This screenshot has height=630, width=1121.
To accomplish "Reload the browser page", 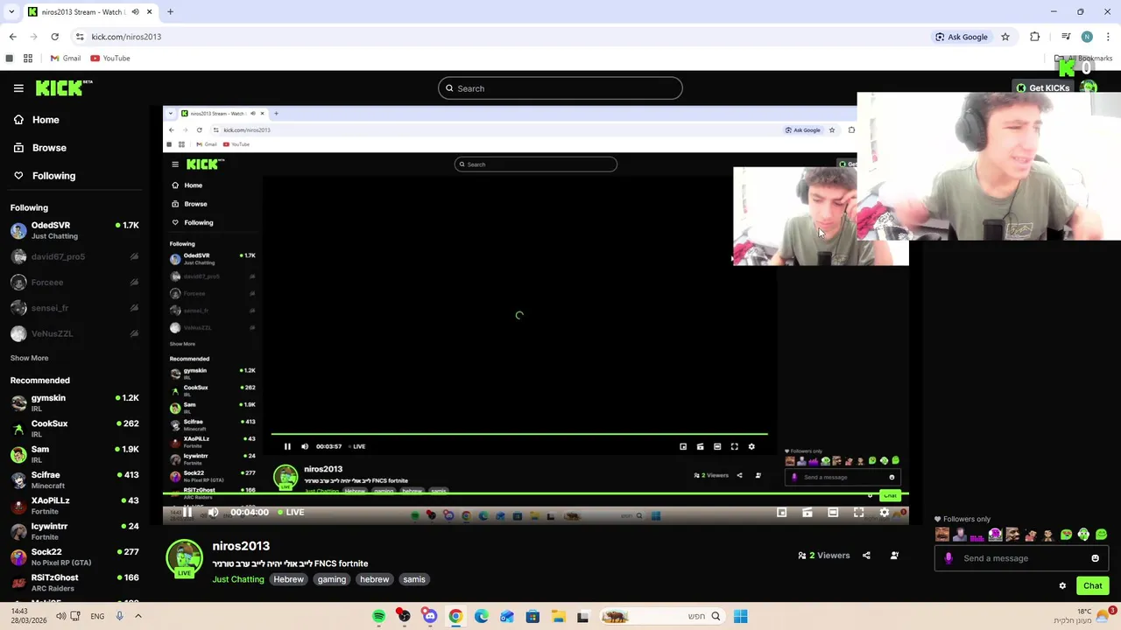I will click(54, 37).
